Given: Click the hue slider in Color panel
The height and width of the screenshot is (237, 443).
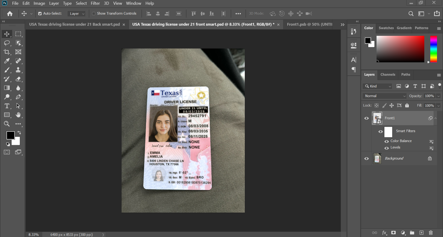Looking at the screenshot, I should point(434,49).
